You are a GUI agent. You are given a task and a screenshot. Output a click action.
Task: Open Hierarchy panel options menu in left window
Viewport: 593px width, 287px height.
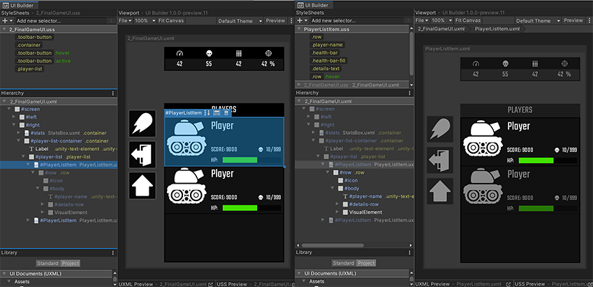[x=112, y=93]
